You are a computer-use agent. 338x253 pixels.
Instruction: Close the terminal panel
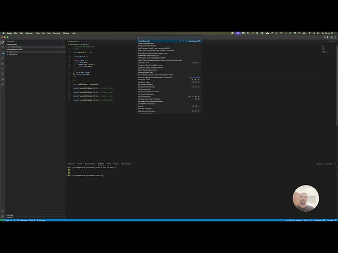(x=335, y=164)
